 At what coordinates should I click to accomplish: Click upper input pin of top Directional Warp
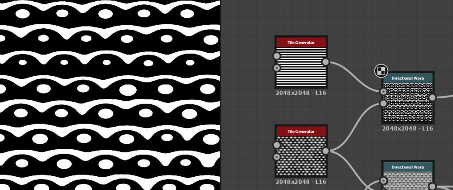pos(384,92)
